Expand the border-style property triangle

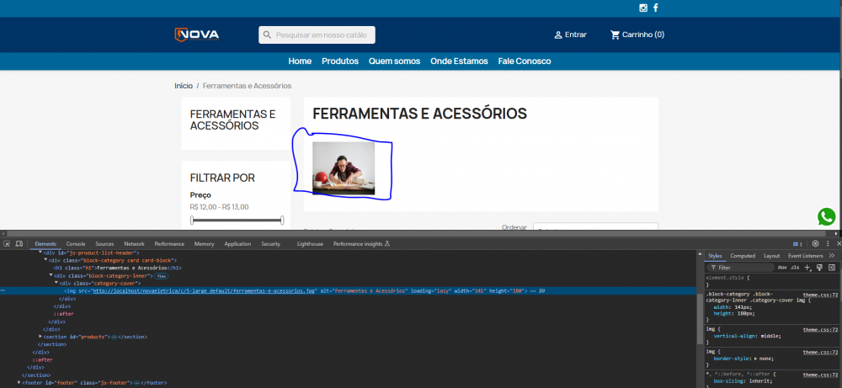(756, 358)
